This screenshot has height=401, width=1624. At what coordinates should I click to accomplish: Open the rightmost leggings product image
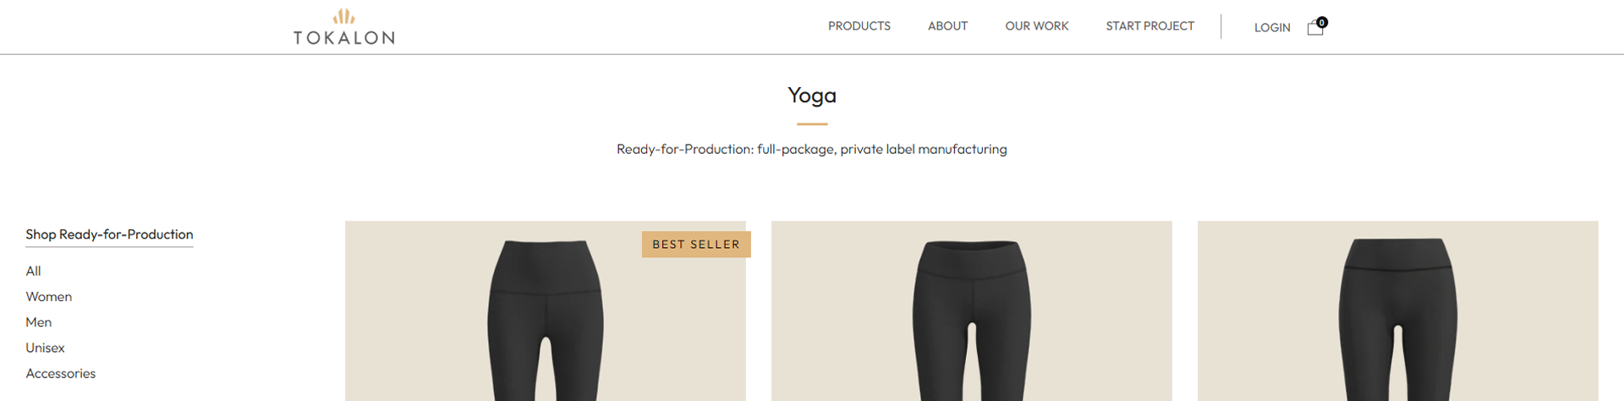pyautogui.click(x=1397, y=321)
